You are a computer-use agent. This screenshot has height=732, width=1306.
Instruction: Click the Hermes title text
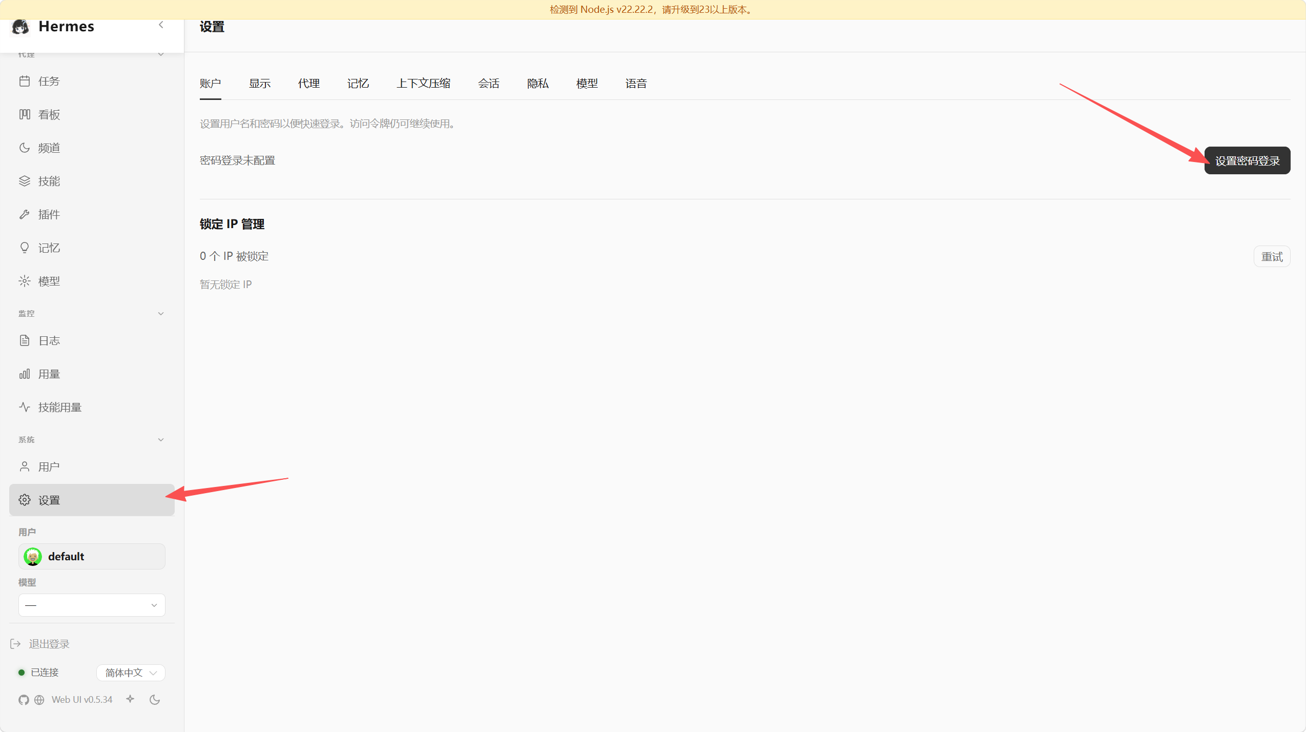tap(67, 26)
